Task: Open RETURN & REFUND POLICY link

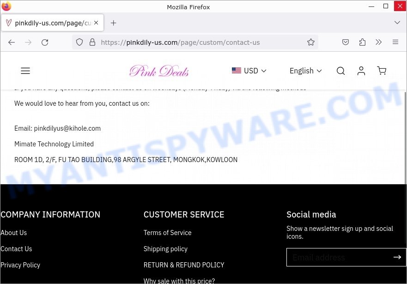Action: click(x=184, y=265)
